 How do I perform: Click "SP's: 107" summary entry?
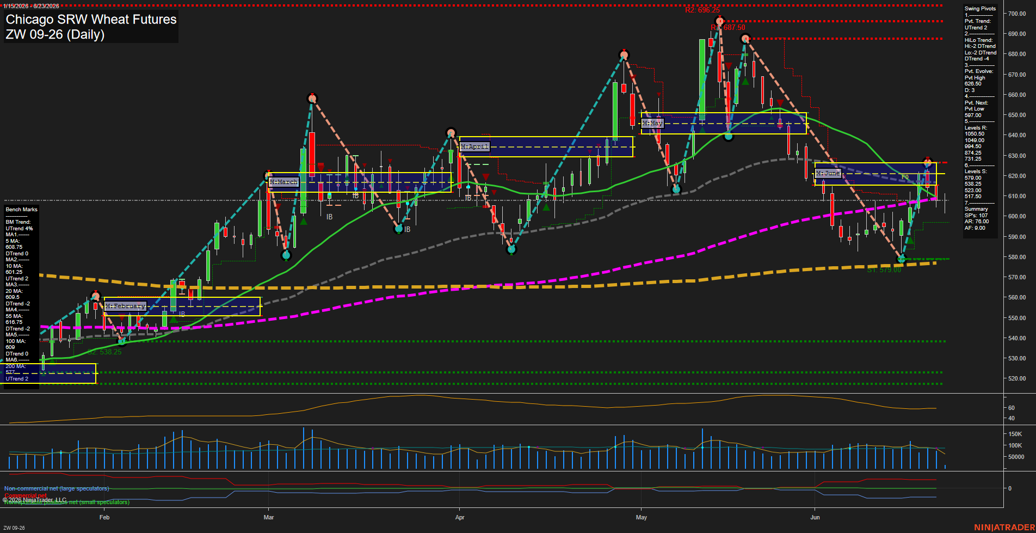tap(976, 216)
